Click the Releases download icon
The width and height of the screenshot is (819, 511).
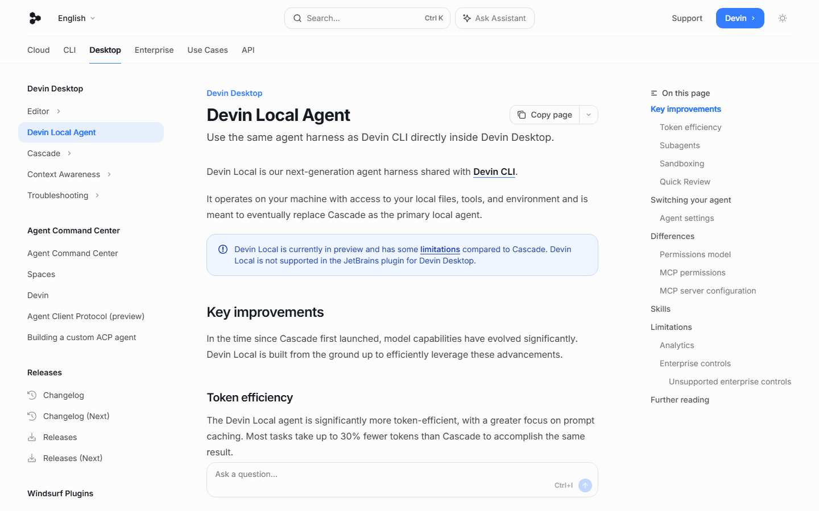(x=32, y=437)
